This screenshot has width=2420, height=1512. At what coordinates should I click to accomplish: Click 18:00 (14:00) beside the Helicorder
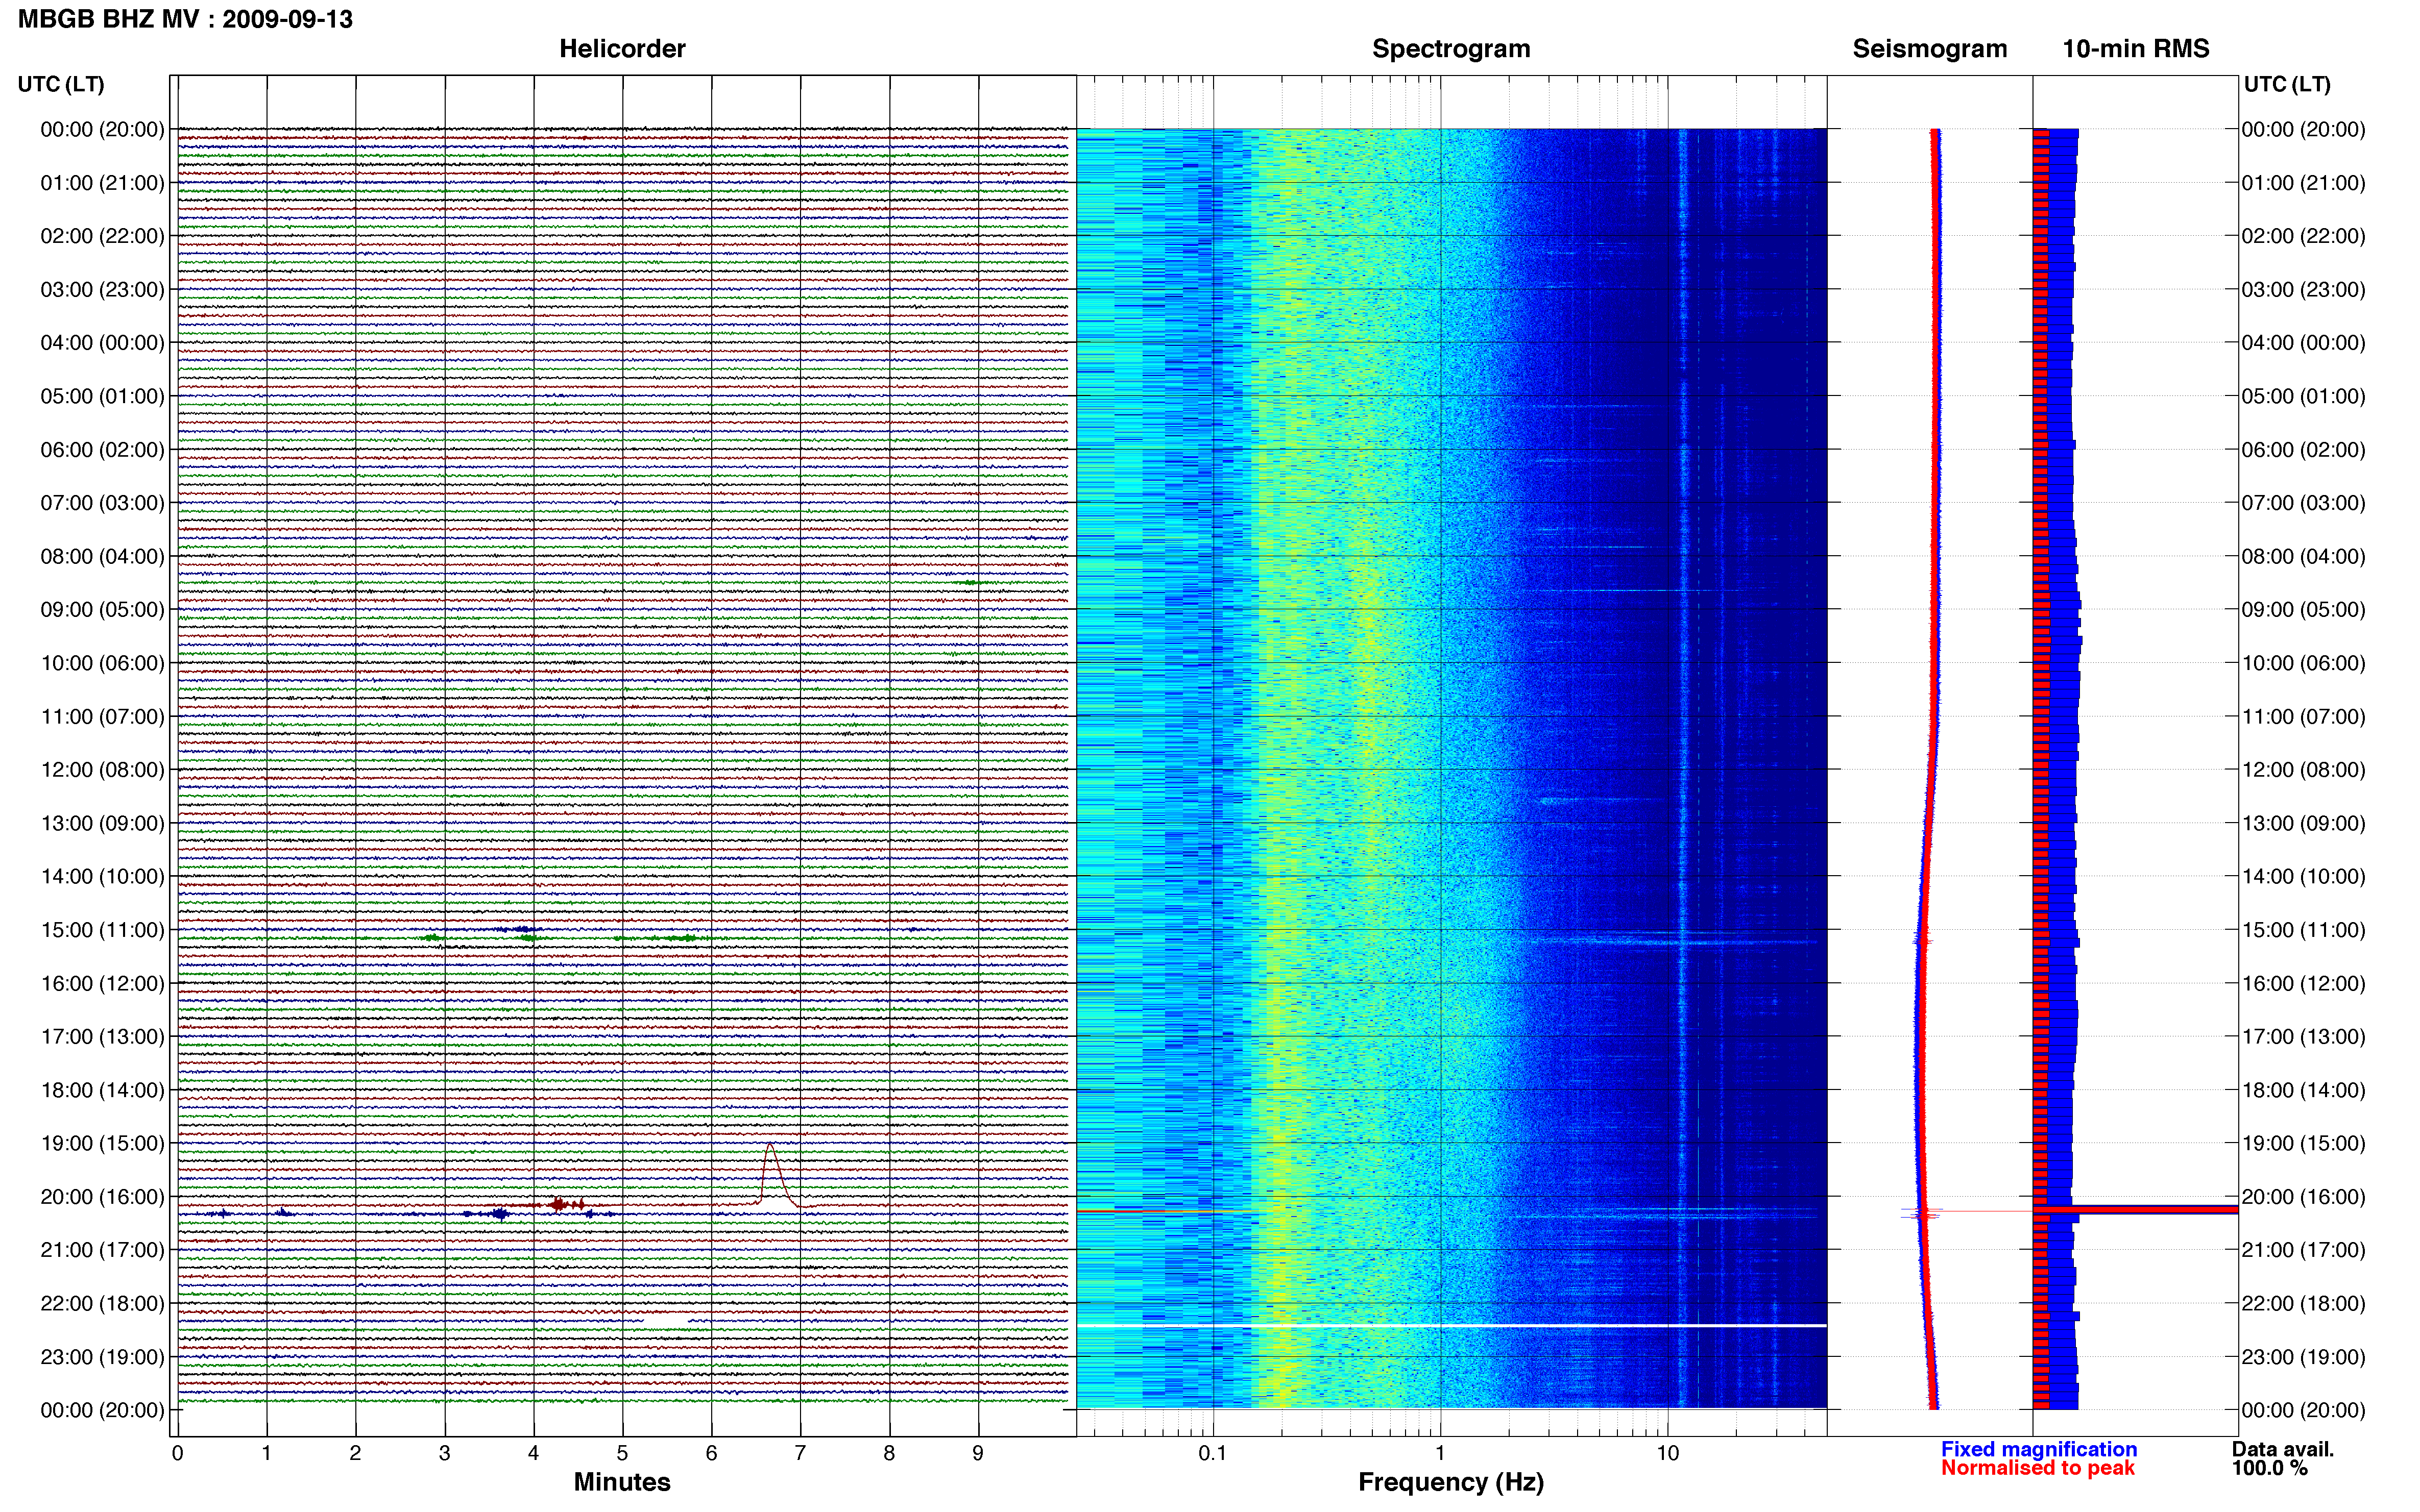[x=102, y=1090]
